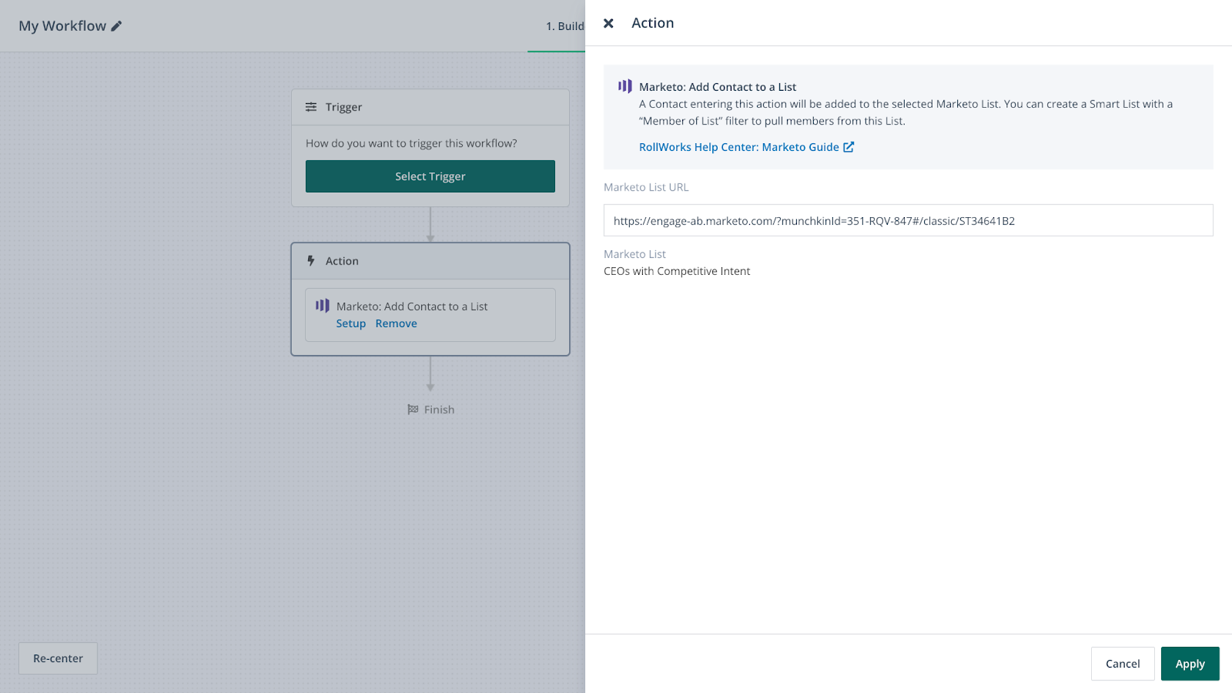Click Marketo icon in Action card
The width and height of the screenshot is (1232, 693).
[323, 306]
